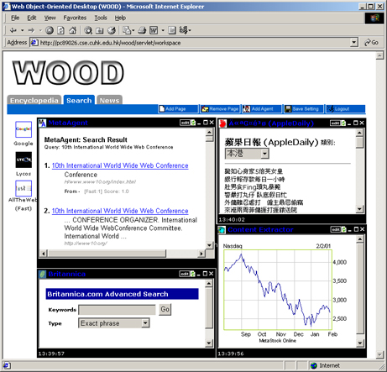Open the AppleDaily 本港 category dropdown
This screenshot has height=372, width=387.
[264, 154]
